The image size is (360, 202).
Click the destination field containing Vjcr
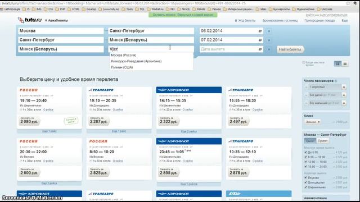click(151, 49)
